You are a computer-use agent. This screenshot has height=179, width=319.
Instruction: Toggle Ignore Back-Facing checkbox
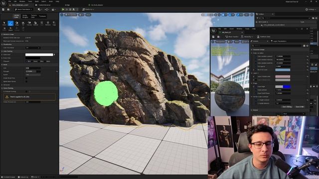[26, 82]
